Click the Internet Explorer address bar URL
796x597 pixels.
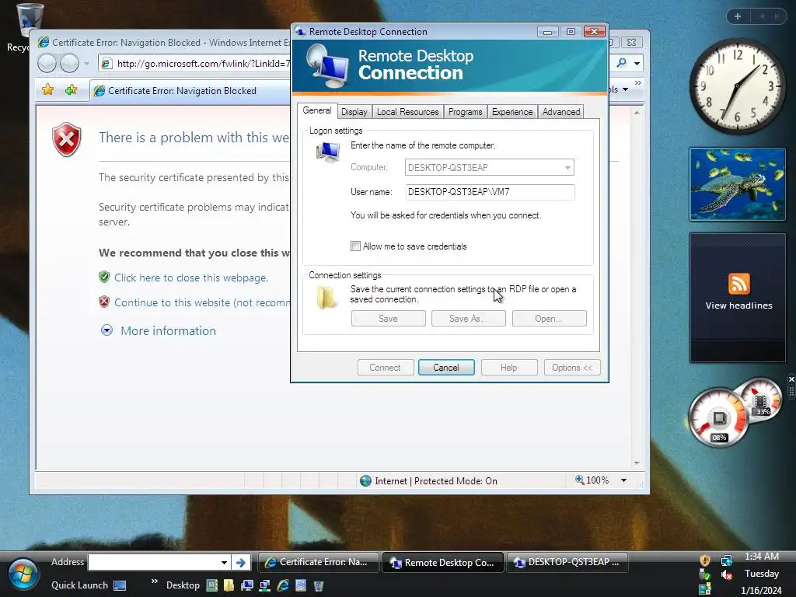[203, 64]
